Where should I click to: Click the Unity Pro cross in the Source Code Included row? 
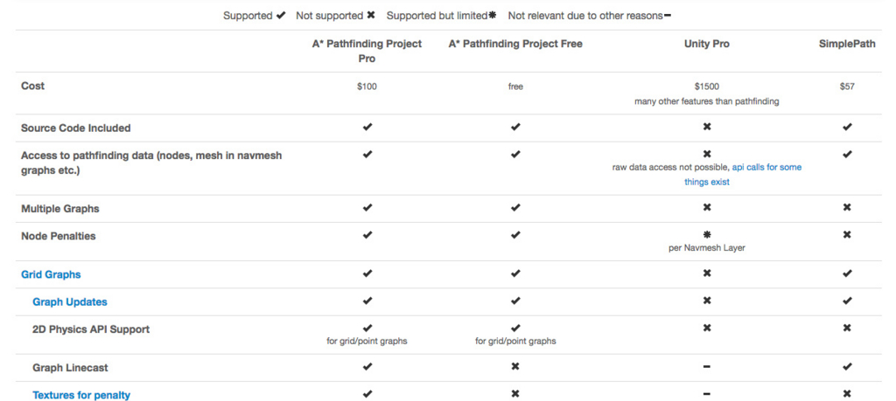click(707, 127)
